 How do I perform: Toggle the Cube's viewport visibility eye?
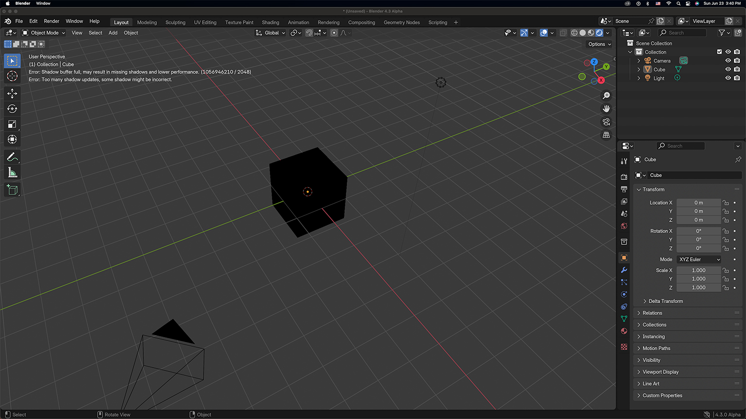[x=728, y=69]
